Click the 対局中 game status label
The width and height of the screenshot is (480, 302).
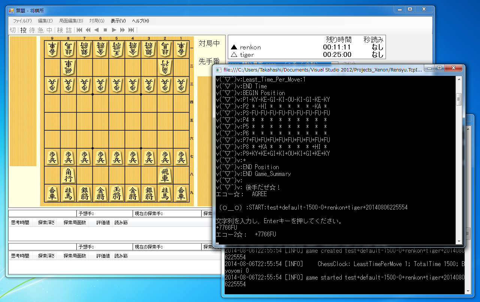point(209,43)
